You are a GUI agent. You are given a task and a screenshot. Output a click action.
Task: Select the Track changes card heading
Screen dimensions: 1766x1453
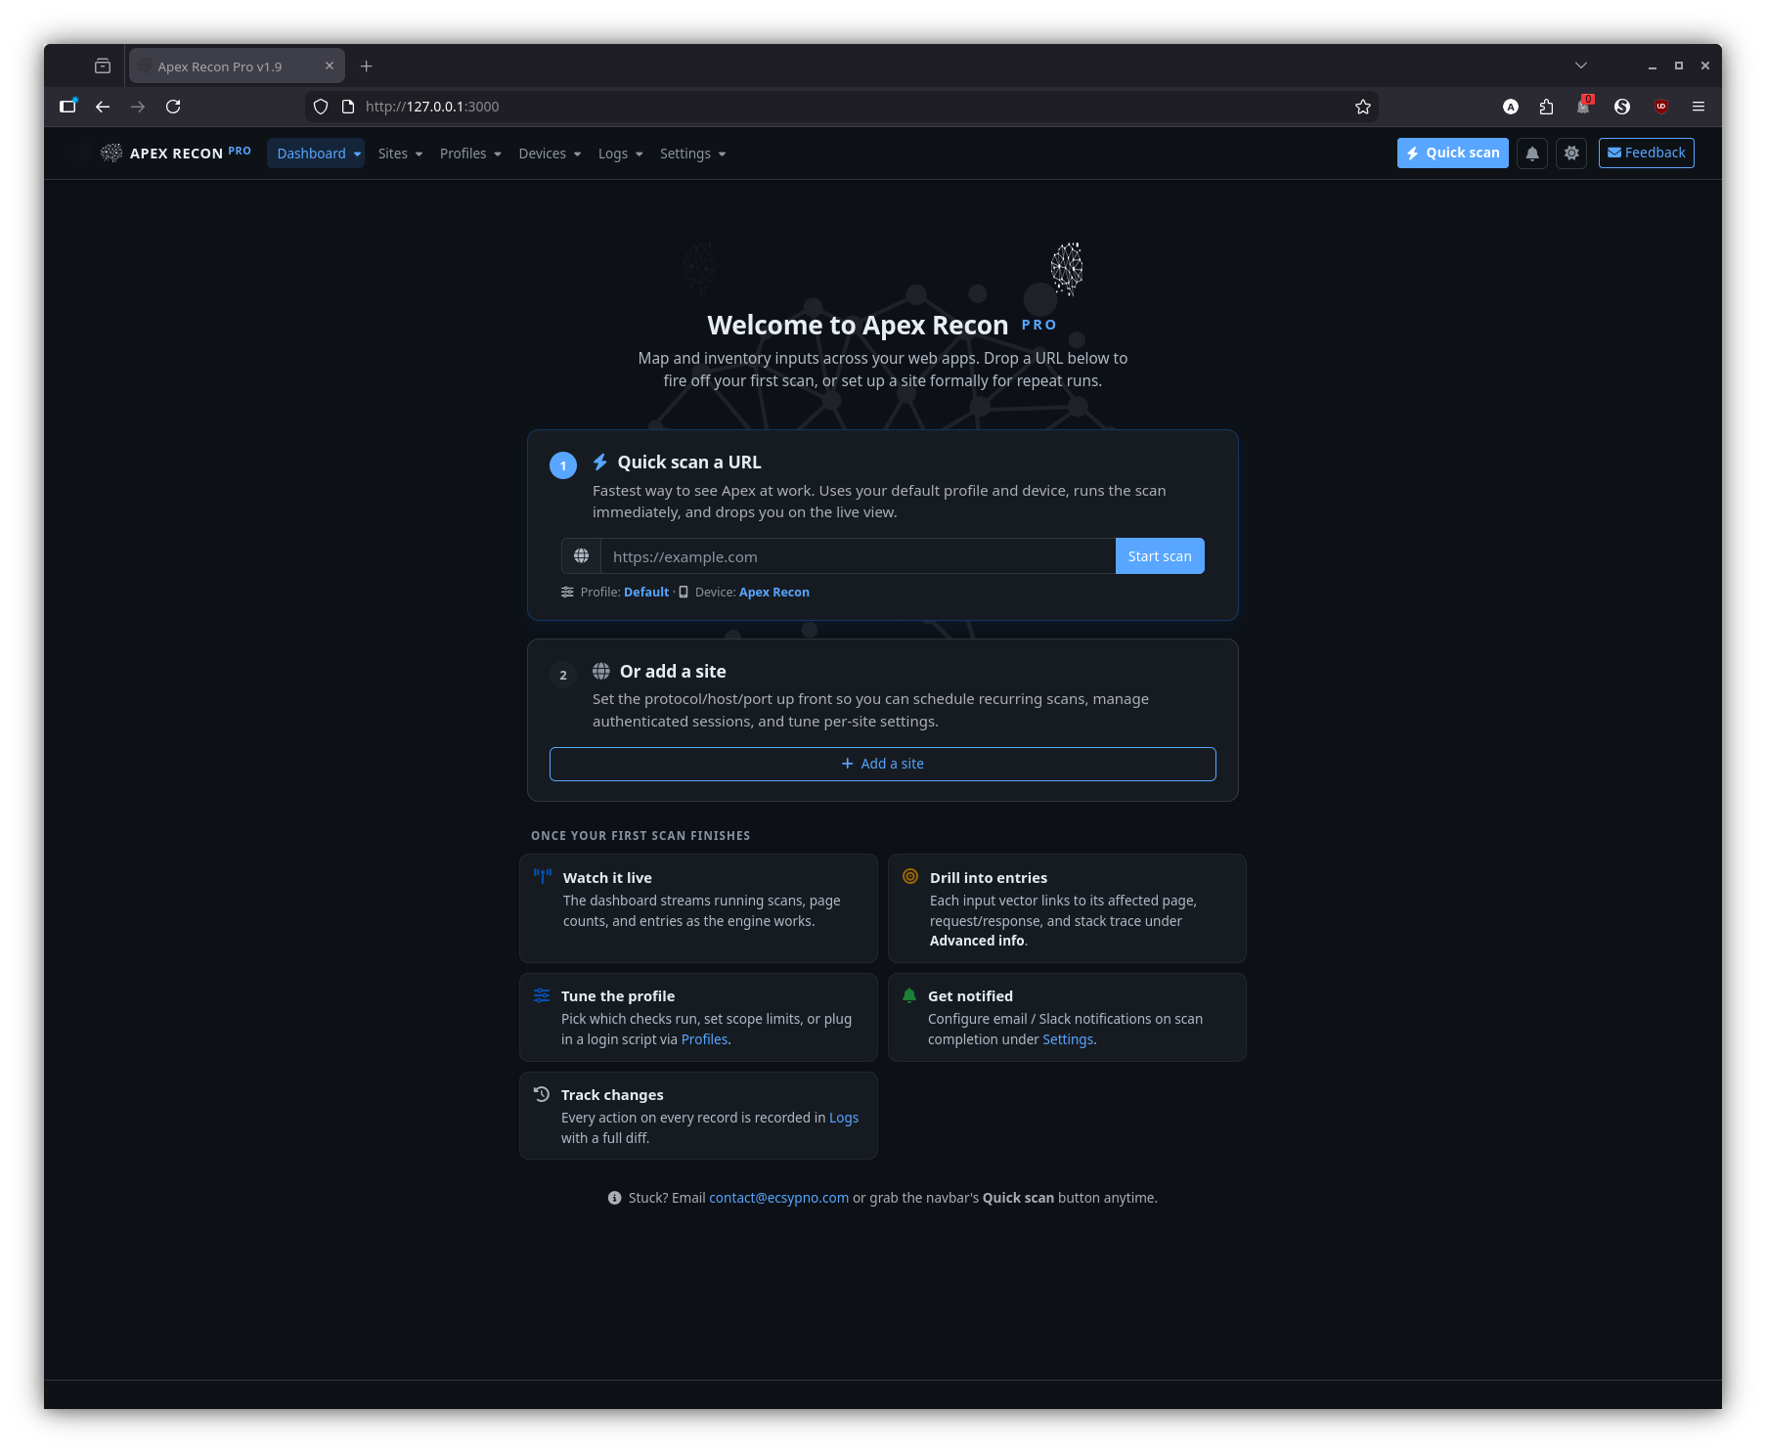click(612, 1095)
